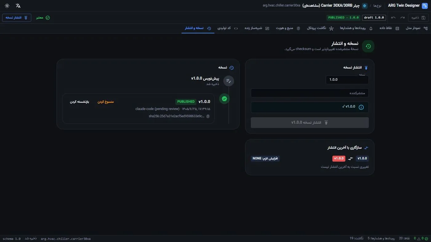Screen dimensions: 431x242
Task: Click the compare arrows icon between versions
Action: pos(351,159)
